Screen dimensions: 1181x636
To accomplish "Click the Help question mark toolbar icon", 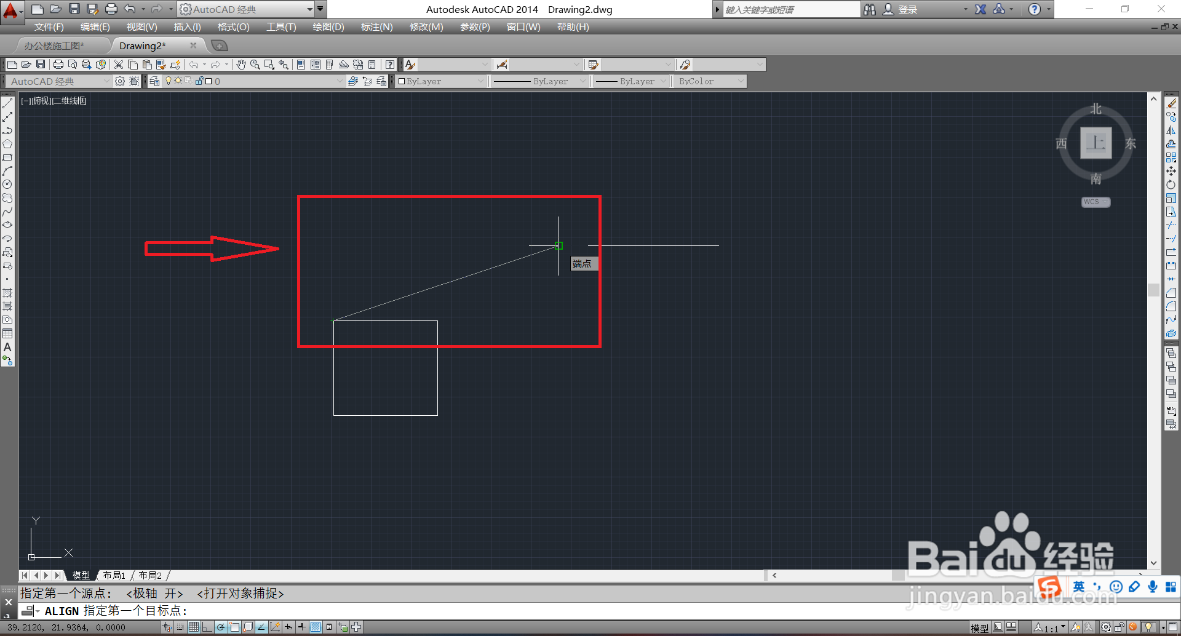I will pyautogui.click(x=390, y=65).
